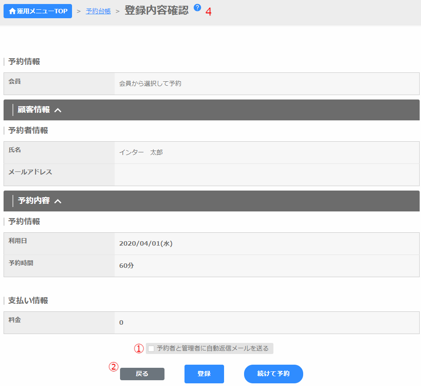Collapse the 予約内容 section chevron
This screenshot has width=421, height=386.
pyautogui.click(x=58, y=201)
